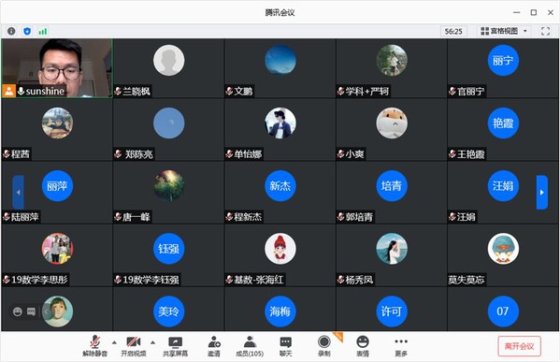Click the name label 郭培青

pos(359,217)
